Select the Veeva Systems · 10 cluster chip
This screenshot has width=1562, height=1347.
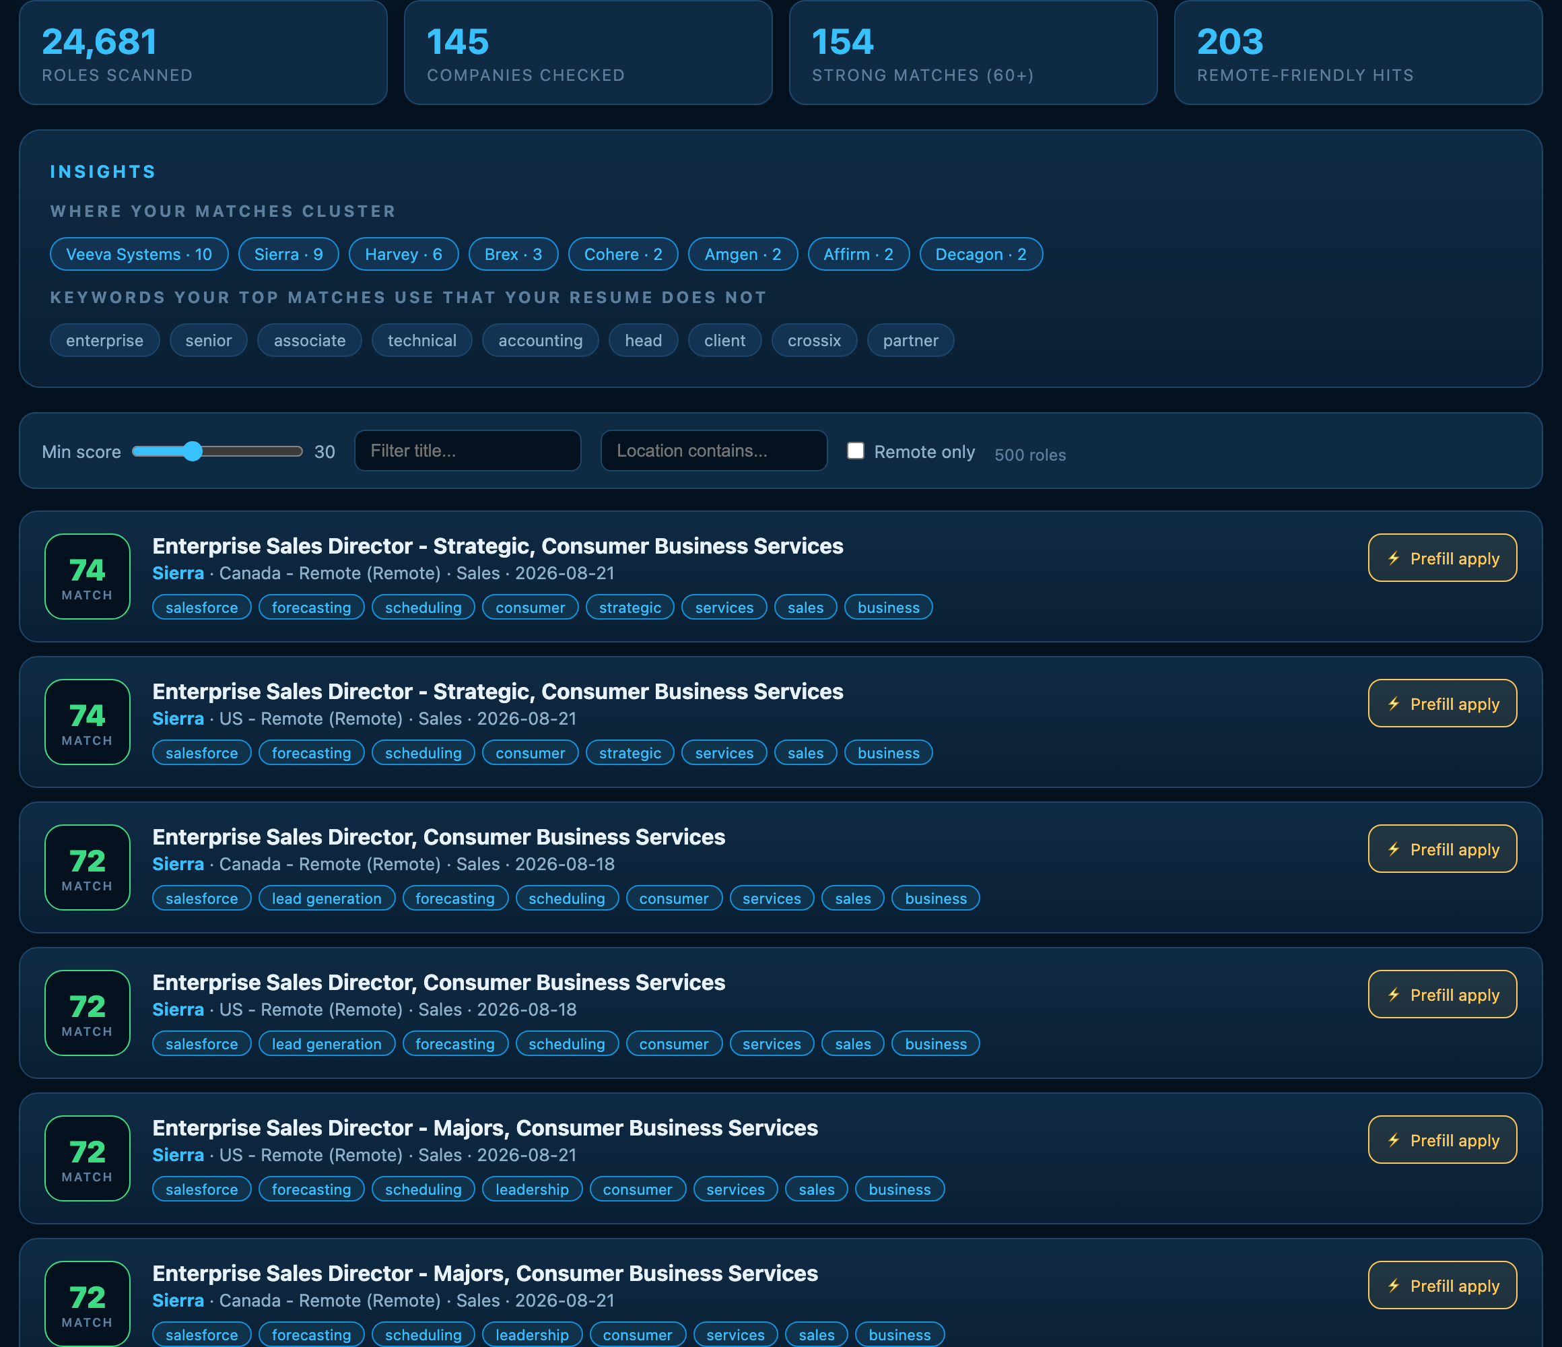point(139,254)
